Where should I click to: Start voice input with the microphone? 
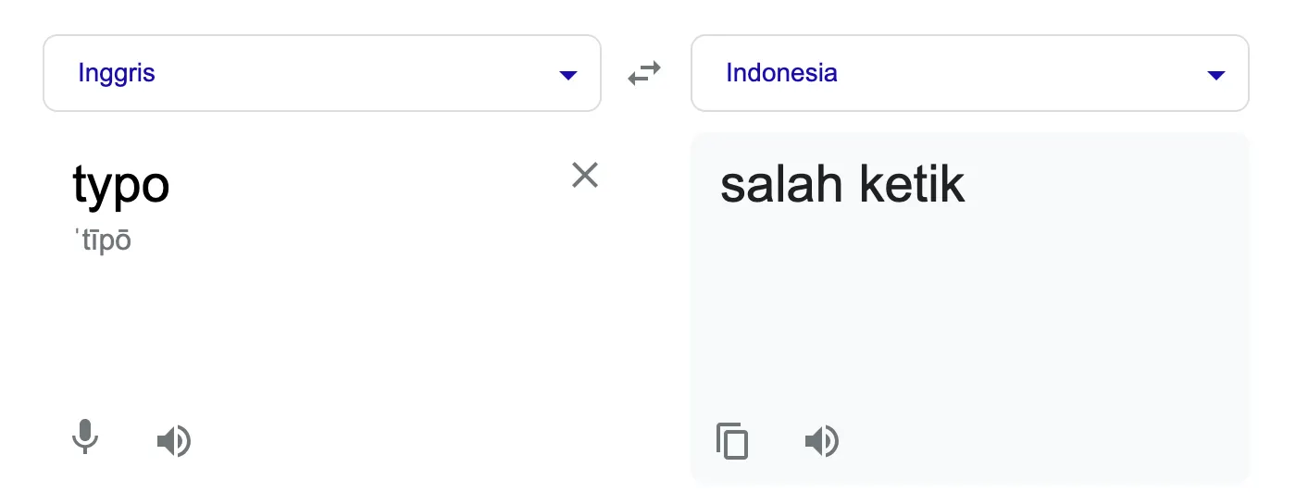pos(85,437)
